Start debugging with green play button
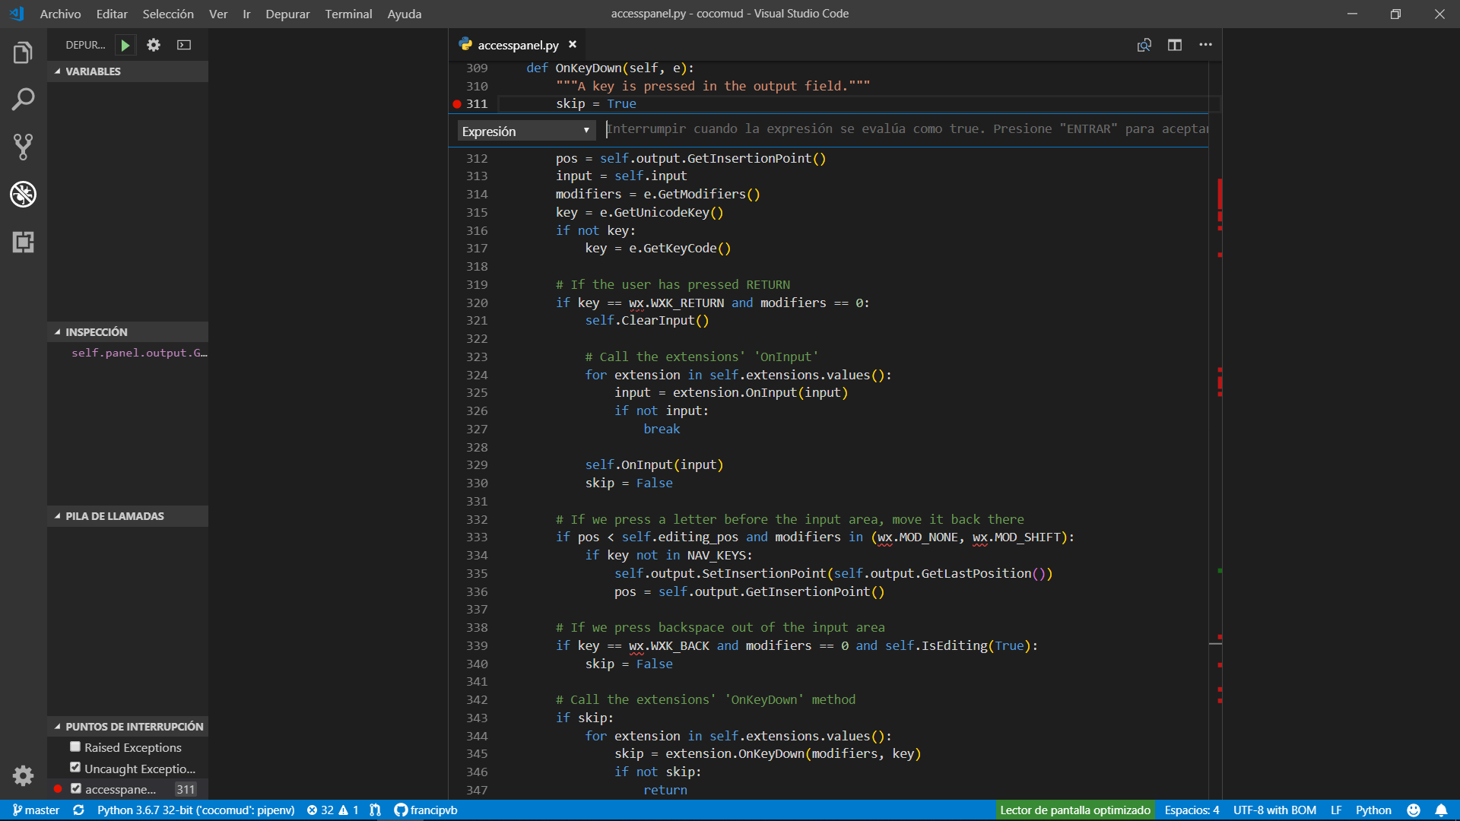Screen dimensions: 1460x821 coord(125,45)
